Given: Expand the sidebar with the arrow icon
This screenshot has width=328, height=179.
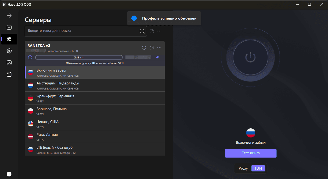Looking at the screenshot, I should pyautogui.click(x=9, y=16).
